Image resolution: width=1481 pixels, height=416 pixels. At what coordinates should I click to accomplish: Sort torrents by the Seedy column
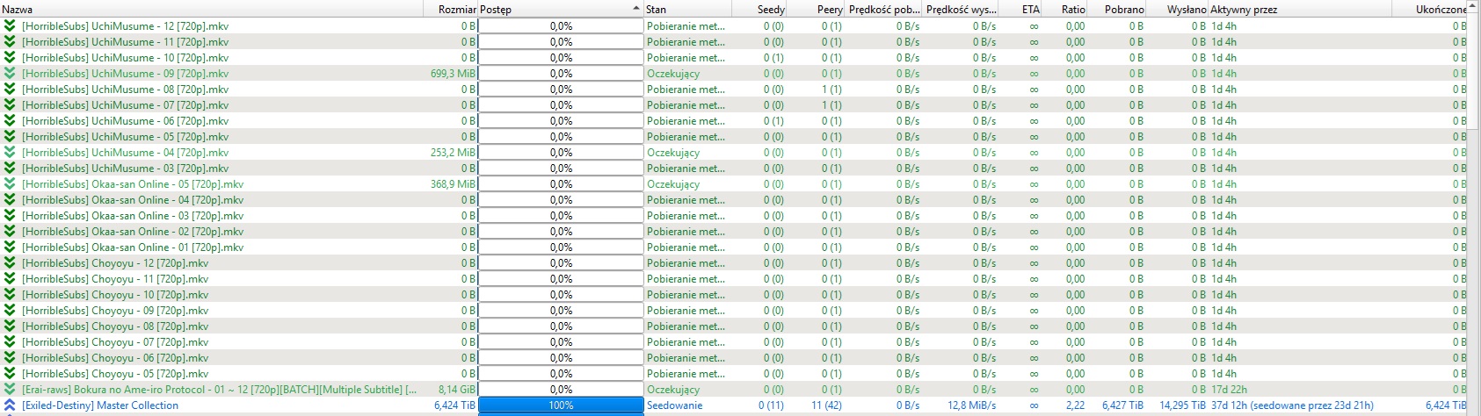pos(759,9)
